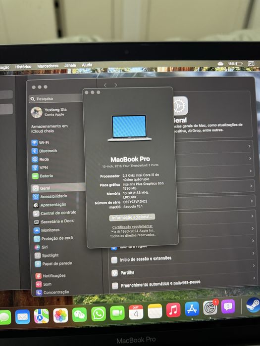The height and width of the screenshot is (346, 260).
Task: Launch Mail from the Dock
Action: (x=23, y=317)
